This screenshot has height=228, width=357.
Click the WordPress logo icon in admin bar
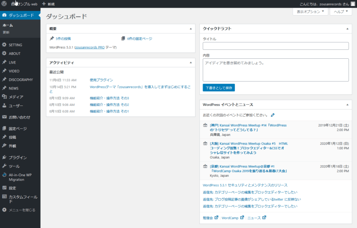tap(4, 4)
